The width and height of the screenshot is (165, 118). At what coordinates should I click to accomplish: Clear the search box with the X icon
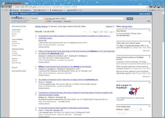point(124,18)
